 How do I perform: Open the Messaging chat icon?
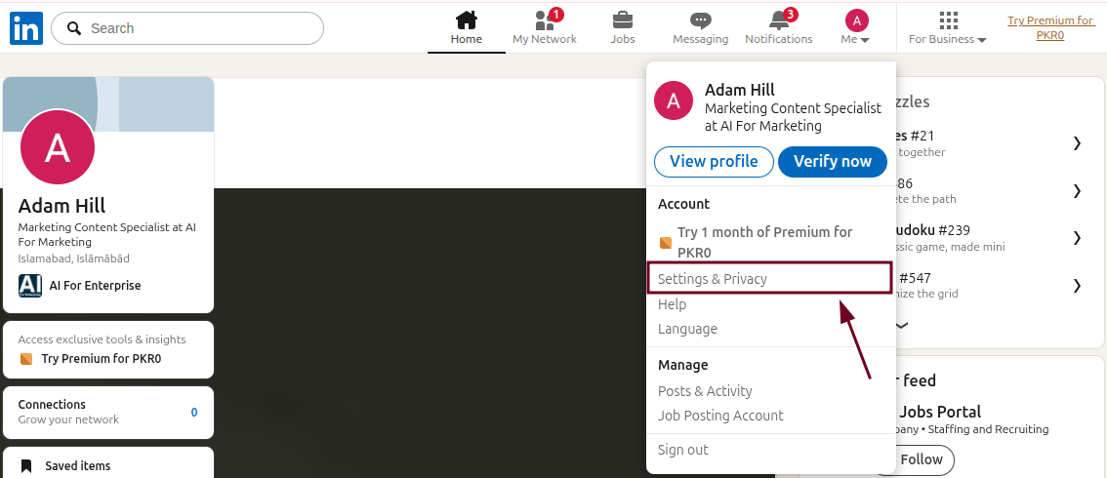pyautogui.click(x=700, y=20)
